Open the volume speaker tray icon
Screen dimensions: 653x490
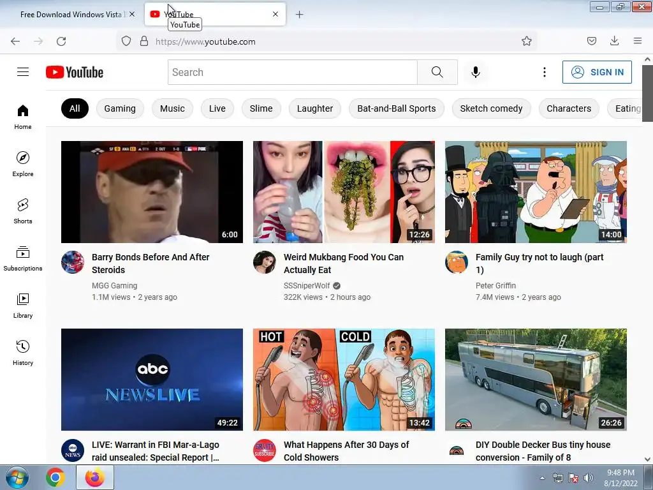[x=588, y=478]
